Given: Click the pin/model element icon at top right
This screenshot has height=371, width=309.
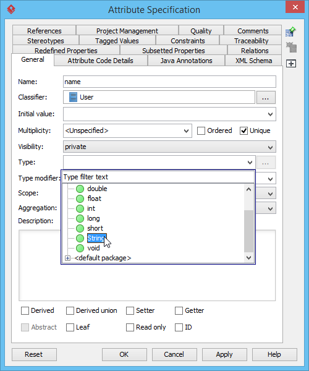Looking at the screenshot, I should (290, 32).
